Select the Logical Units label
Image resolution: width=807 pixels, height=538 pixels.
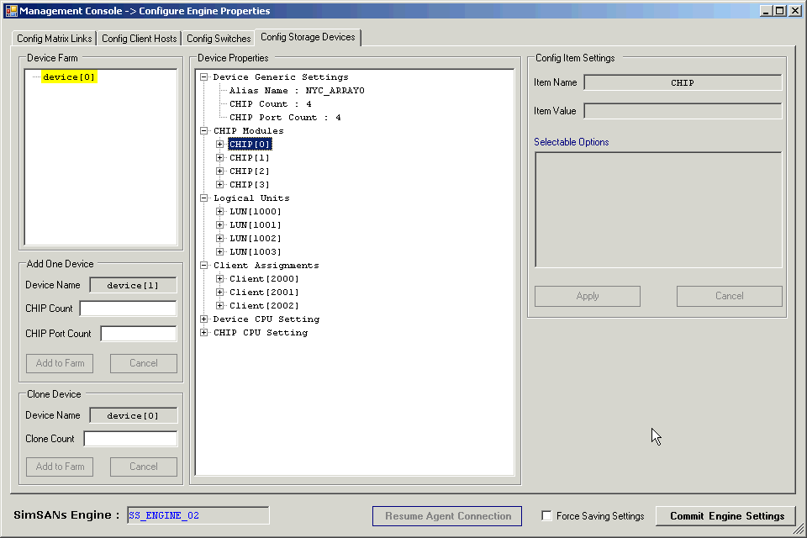[x=251, y=198]
